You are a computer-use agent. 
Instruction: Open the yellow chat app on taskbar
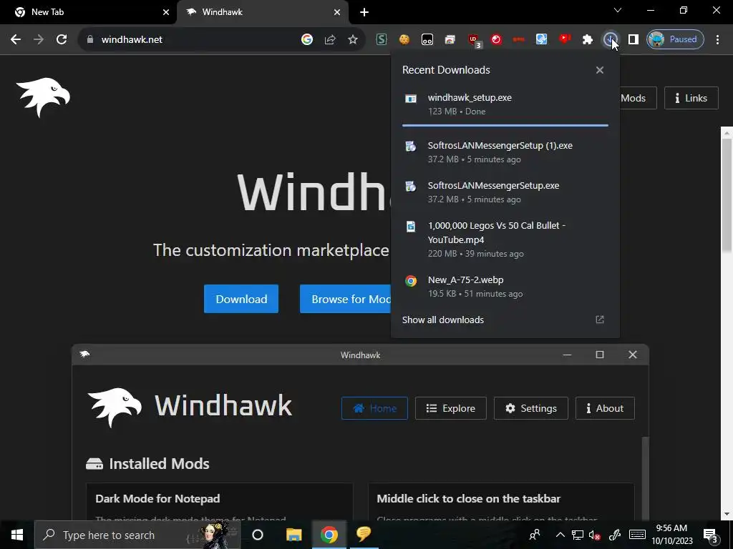click(364, 533)
